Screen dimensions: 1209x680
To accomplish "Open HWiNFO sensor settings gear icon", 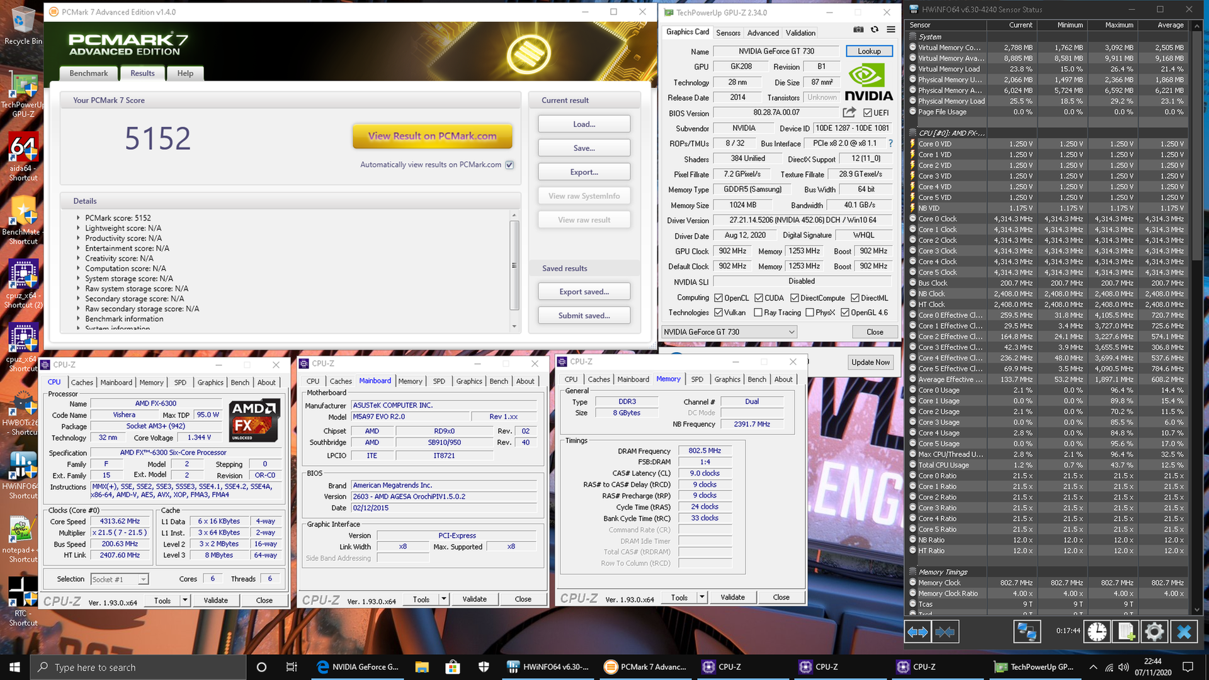I will tap(1154, 632).
